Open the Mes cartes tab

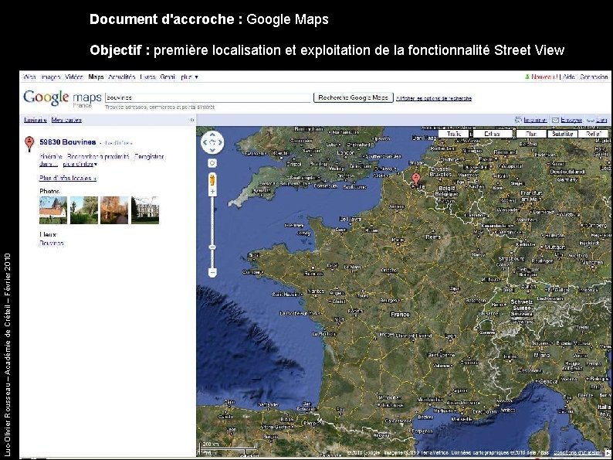(66, 120)
